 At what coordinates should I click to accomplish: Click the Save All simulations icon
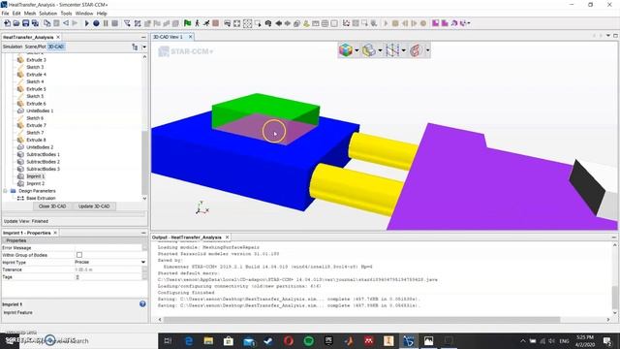(x=35, y=23)
